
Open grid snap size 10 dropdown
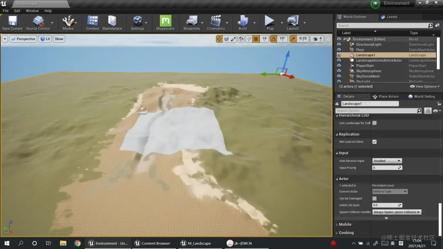pyautogui.click(x=264, y=39)
